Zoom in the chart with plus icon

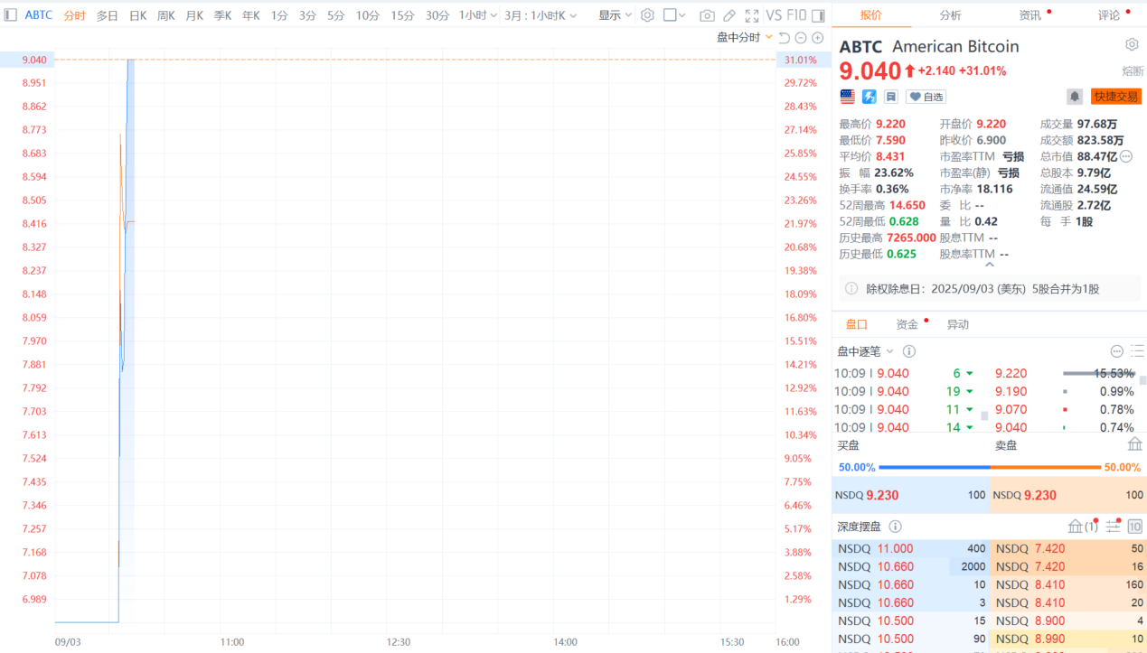click(x=817, y=38)
